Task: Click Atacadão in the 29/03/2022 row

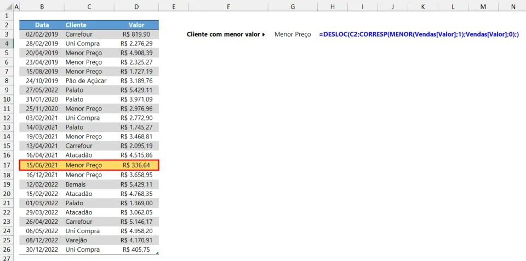Action: pos(89,212)
